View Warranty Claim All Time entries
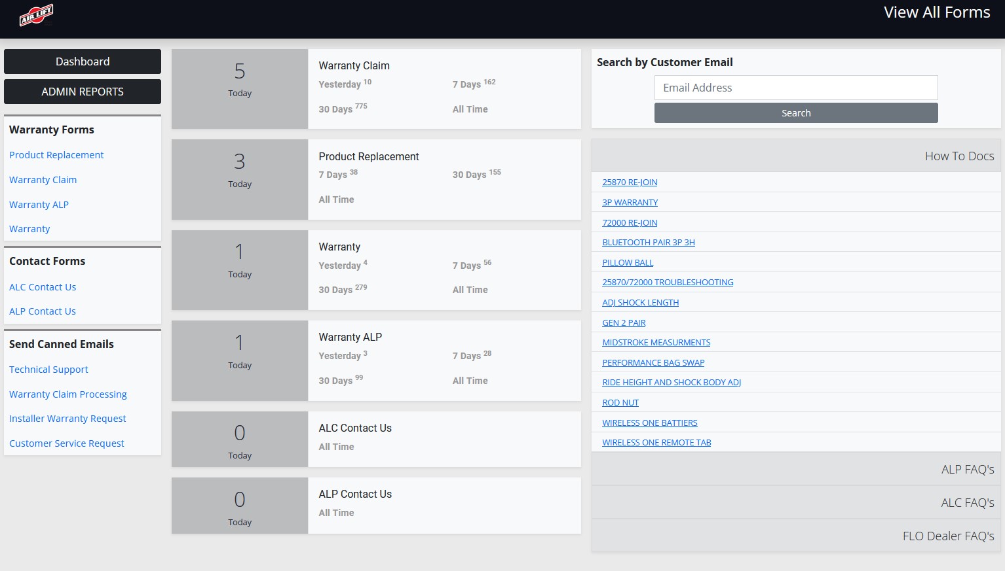1005x571 pixels. pos(470,109)
